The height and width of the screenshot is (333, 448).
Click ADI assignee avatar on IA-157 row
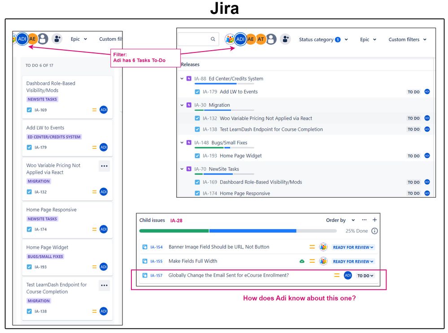pos(348,275)
